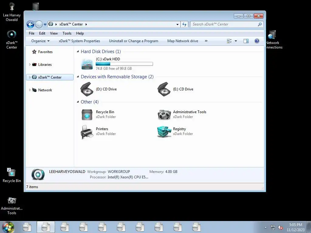
Task: Click the greyed Forward navigation arrow
Action: 39,24
